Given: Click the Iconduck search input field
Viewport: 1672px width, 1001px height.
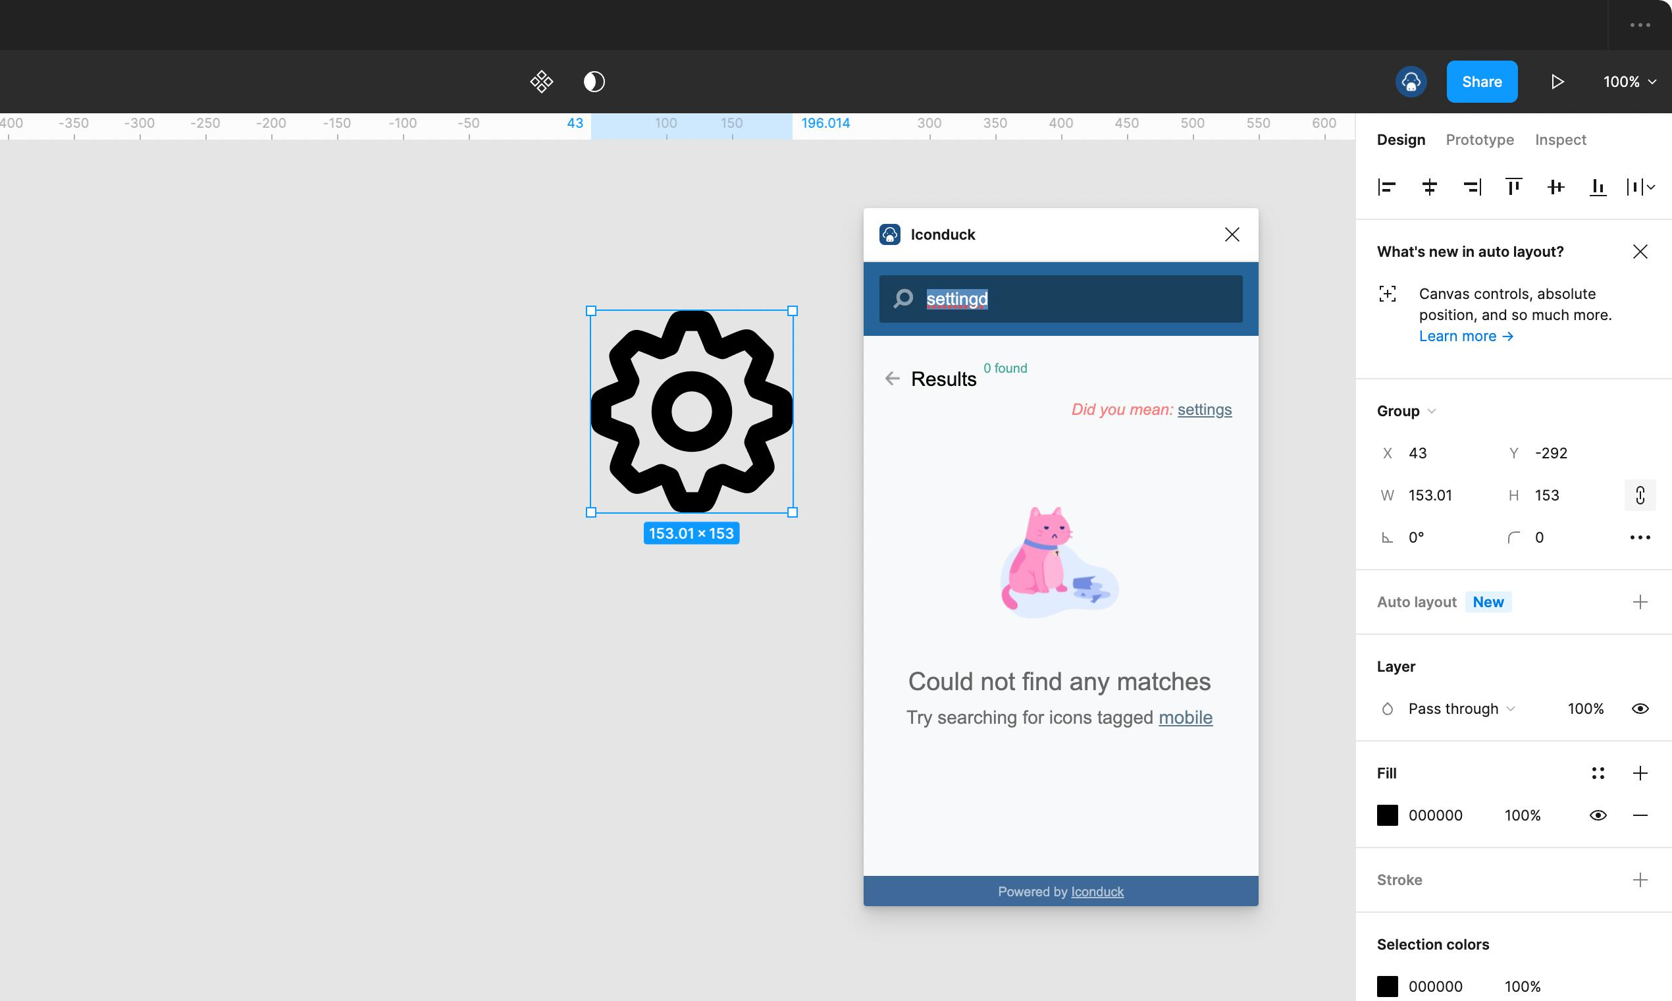Looking at the screenshot, I should [x=1060, y=299].
